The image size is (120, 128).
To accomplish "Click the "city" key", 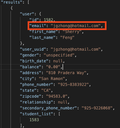I will tap(27, 79).
